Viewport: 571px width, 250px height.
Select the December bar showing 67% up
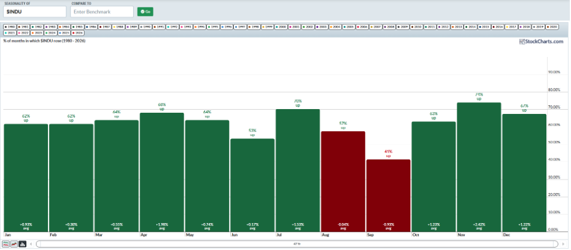pos(524,173)
